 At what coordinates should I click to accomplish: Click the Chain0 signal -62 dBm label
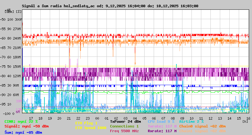pyautogui.click(x=202, y=126)
